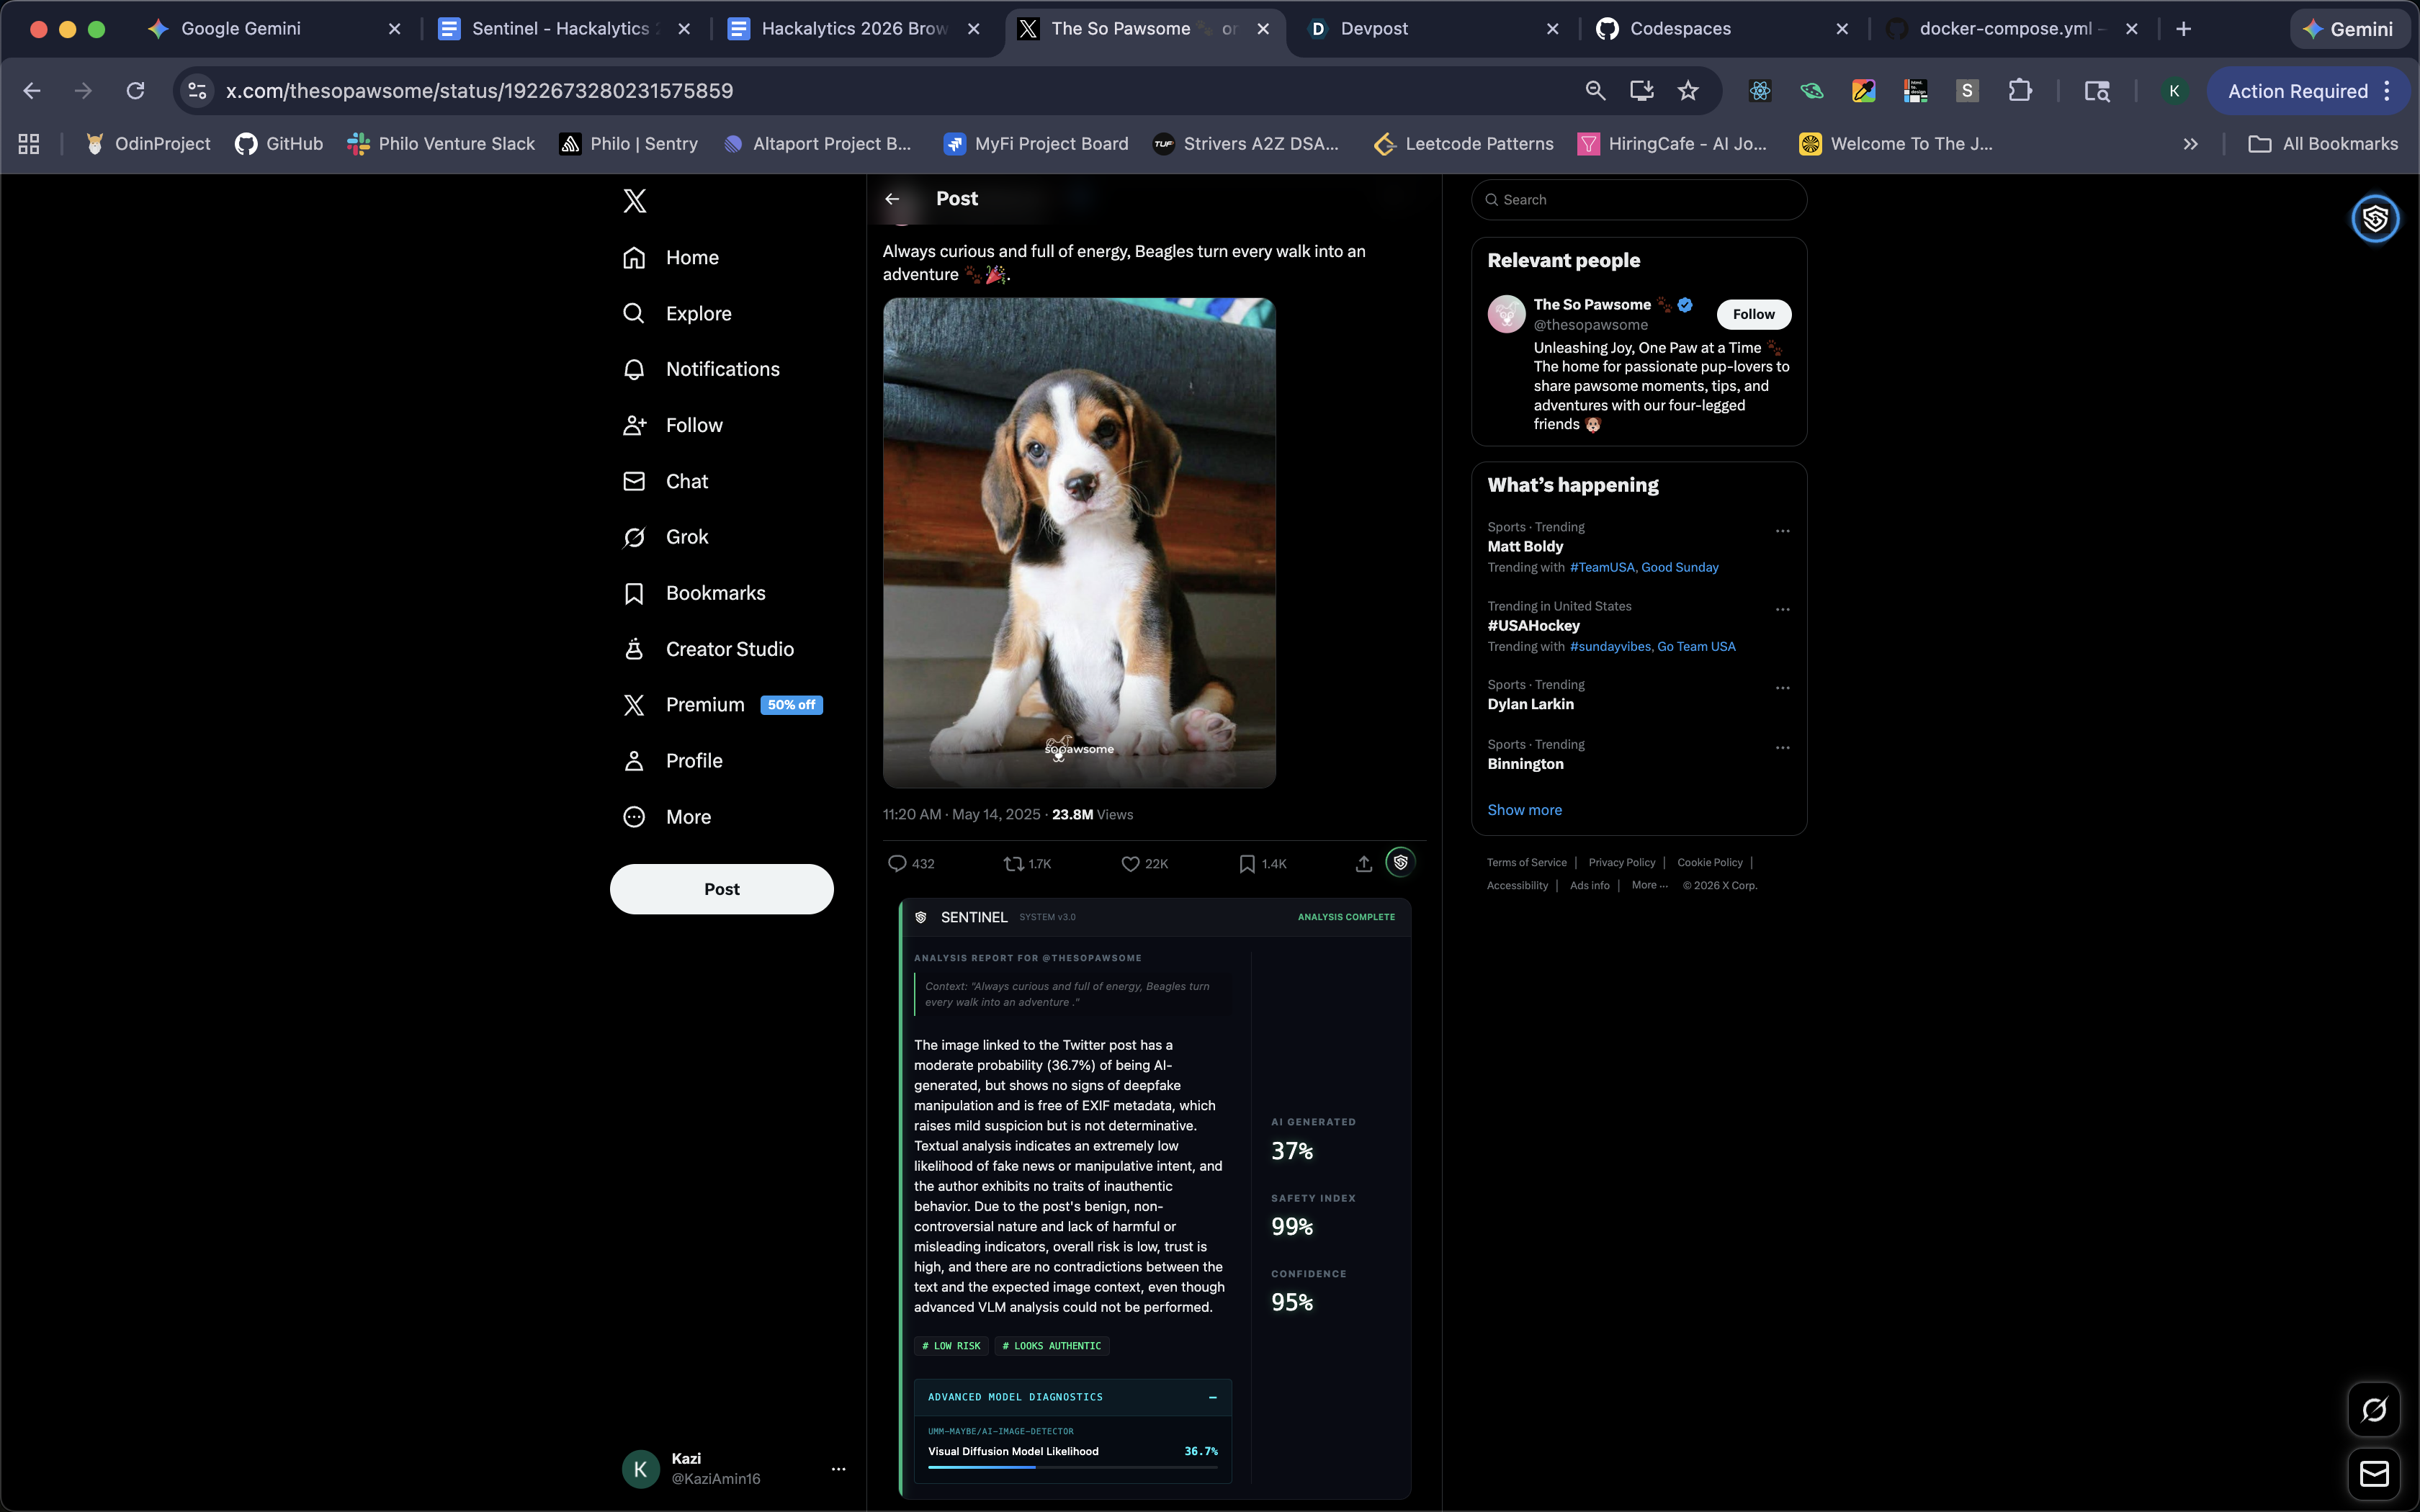Image resolution: width=2420 pixels, height=1512 pixels.
Task: Bookmark this page with the star icon
Action: pyautogui.click(x=1688, y=91)
